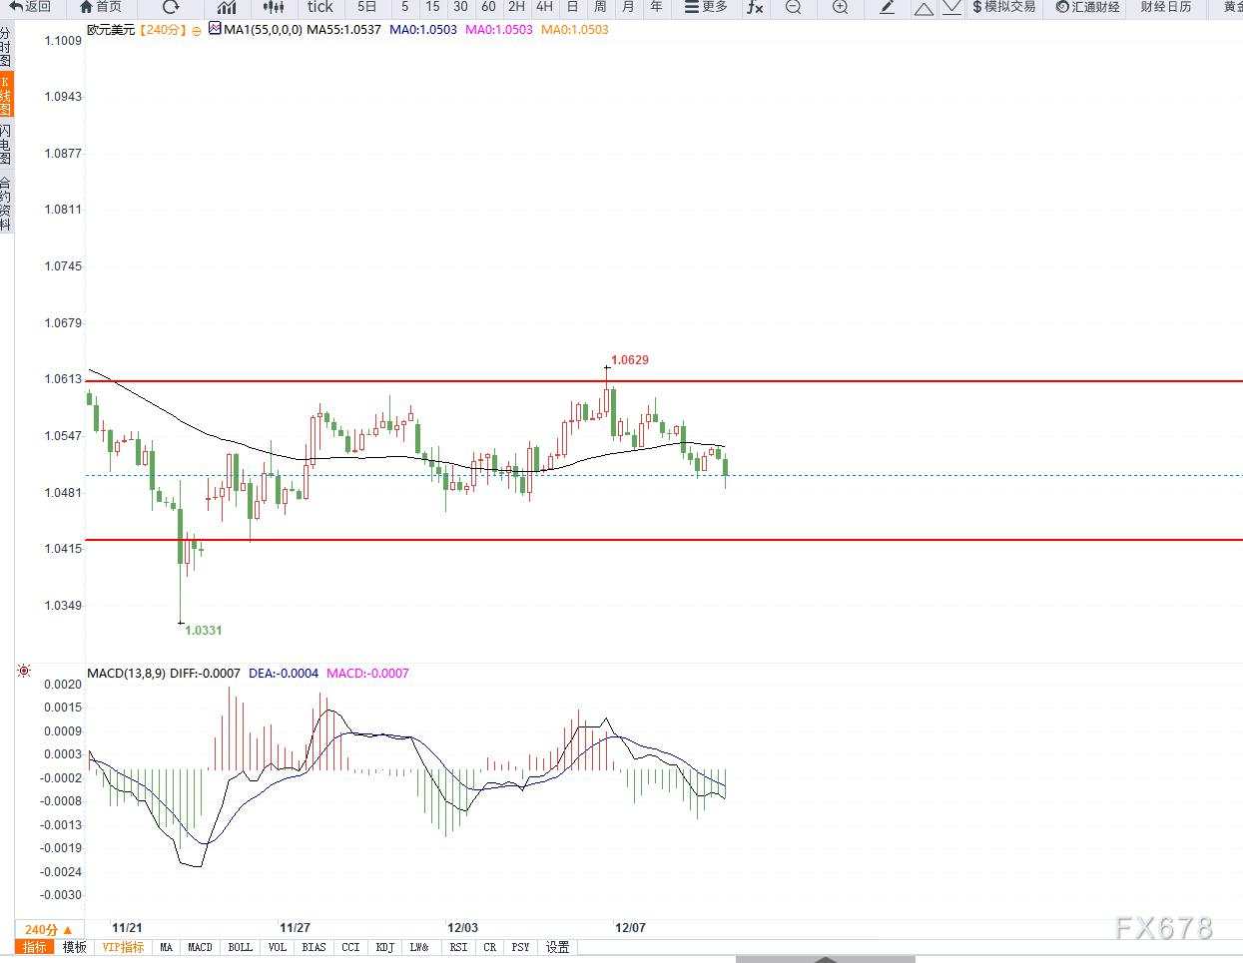The image size is (1243, 963).
Task: Click the 返回 back button
Action: 30,7
